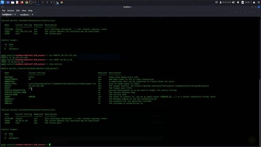Viewport: 261px width, 147px height.
Task: Open the File menu
Action: tap(4, 11)
